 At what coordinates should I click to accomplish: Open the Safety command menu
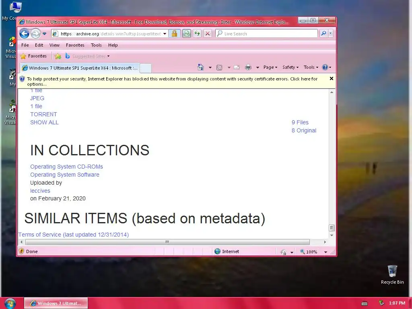tap(290, 67)
